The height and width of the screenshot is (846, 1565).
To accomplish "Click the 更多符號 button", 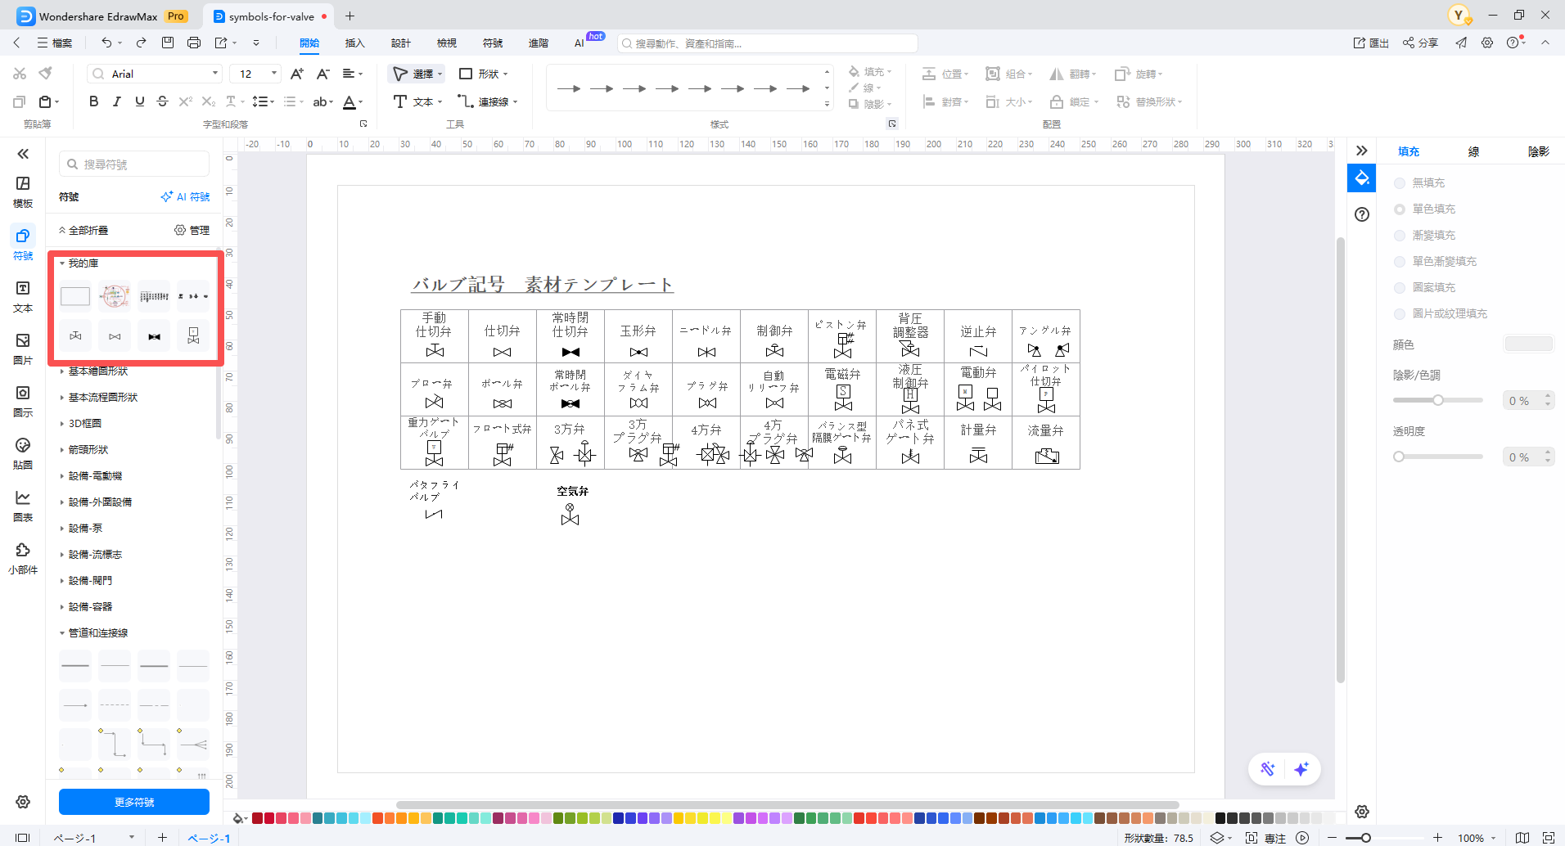I will [134, 802].
